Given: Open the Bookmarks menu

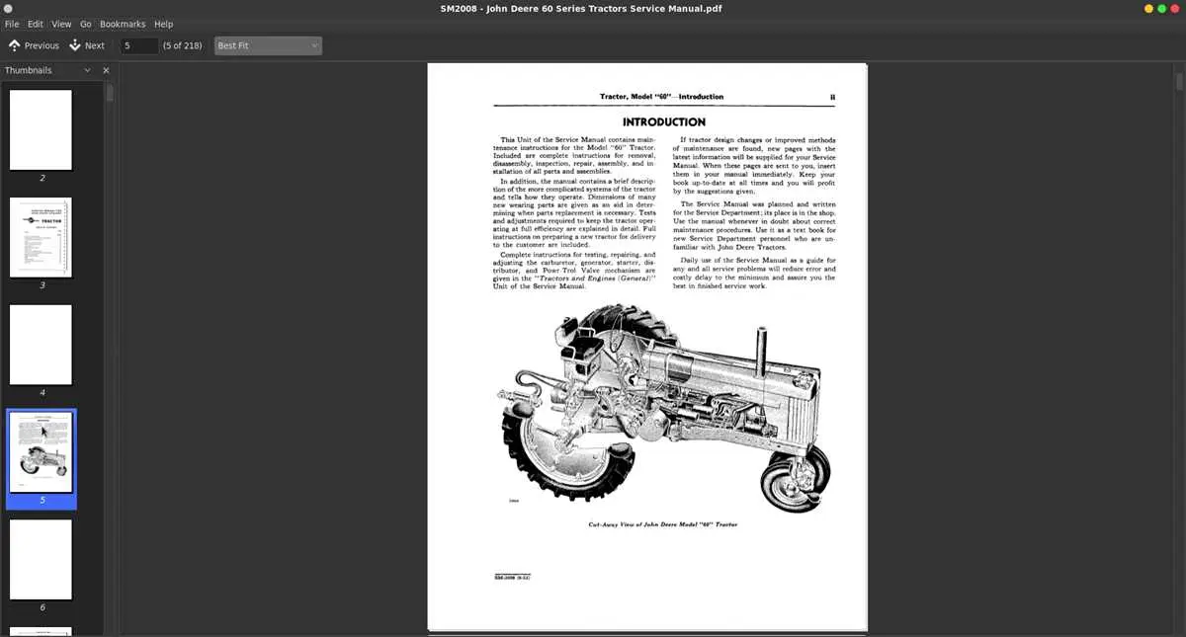Looking at the screenshot, I should [123, 24].
